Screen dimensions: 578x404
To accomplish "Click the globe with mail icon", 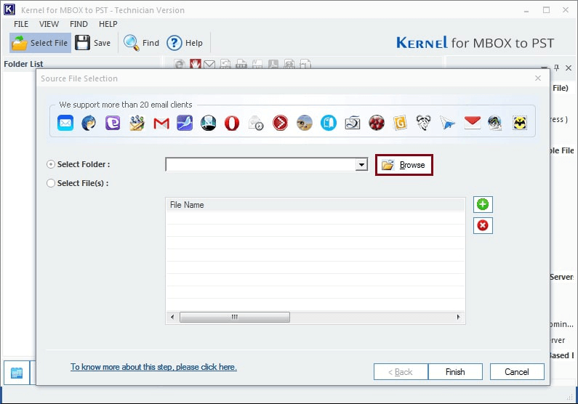I will (494, 123).
